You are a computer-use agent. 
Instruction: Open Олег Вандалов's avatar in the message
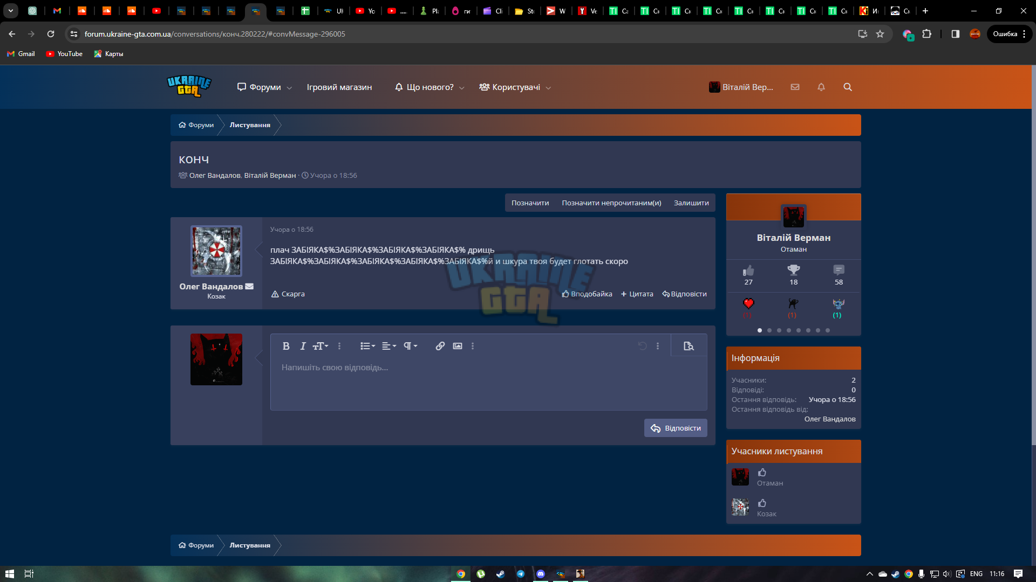216,251
